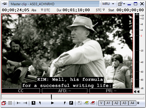Viewport: 146px width, 108px height.
Task: Toggle the A4 audio track
Action: [x=132, y=103]
